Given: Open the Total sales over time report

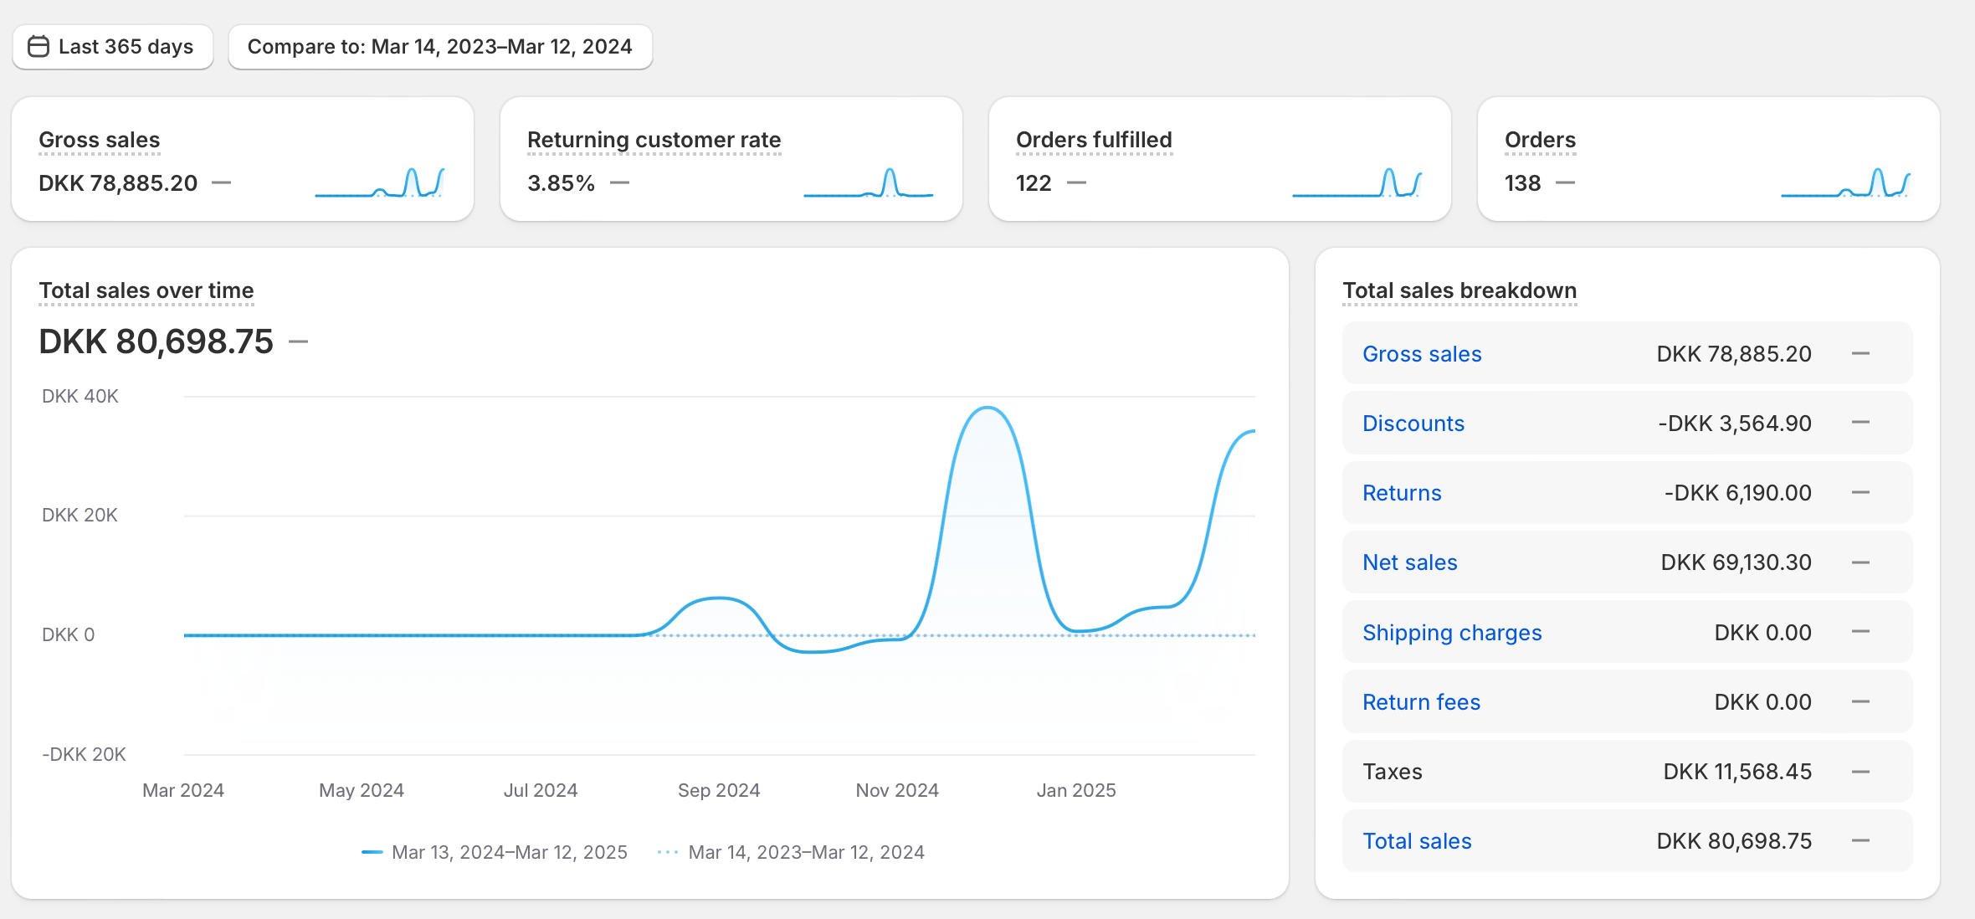Looking at the screenshot, I should click(x=146, y=290).
